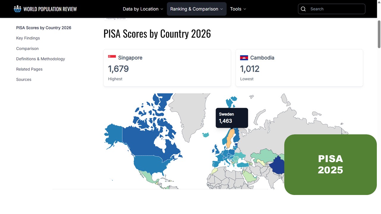
Task: Click the World Population Review globe logo
Action: click(18, 9)
